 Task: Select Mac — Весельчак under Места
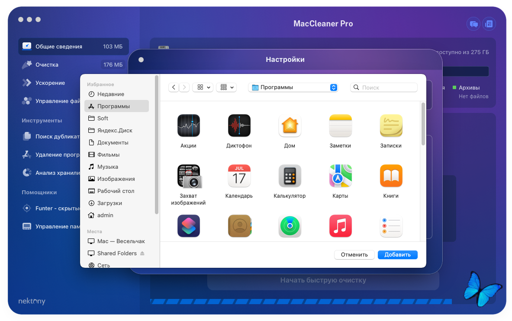click(x=116, y=241)
